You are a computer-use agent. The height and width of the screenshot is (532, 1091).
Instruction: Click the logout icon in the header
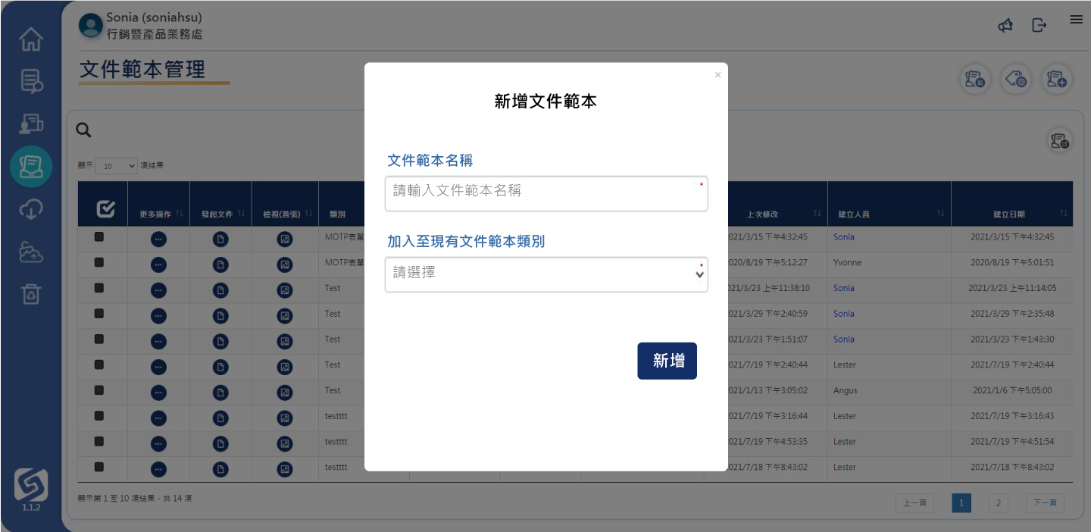(1039, 26)
